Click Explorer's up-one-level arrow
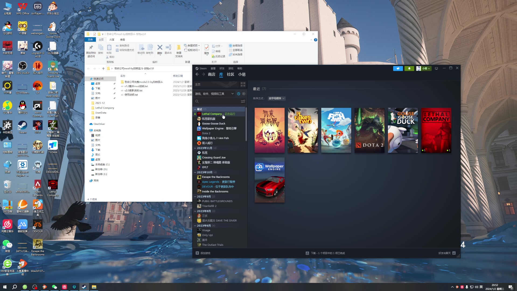517x291 pixels. tap(103, 68)
